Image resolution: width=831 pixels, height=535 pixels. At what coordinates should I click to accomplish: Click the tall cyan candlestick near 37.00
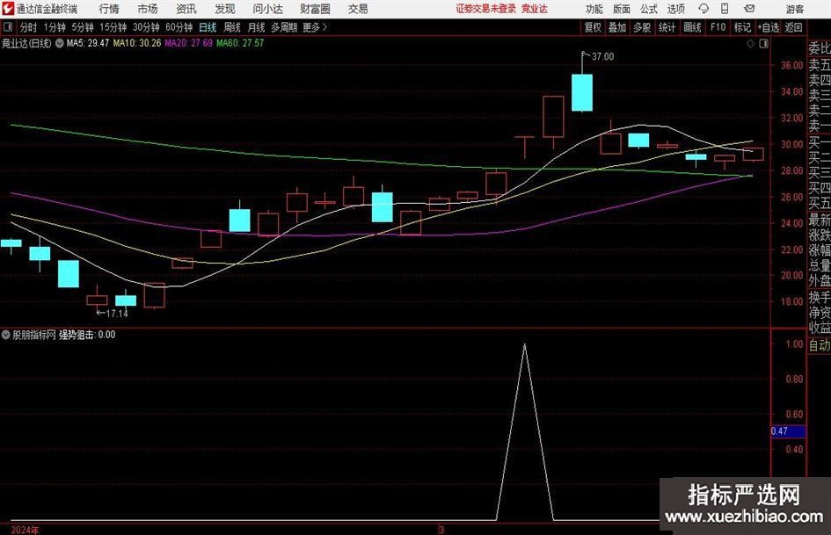(x=582, y=93)
